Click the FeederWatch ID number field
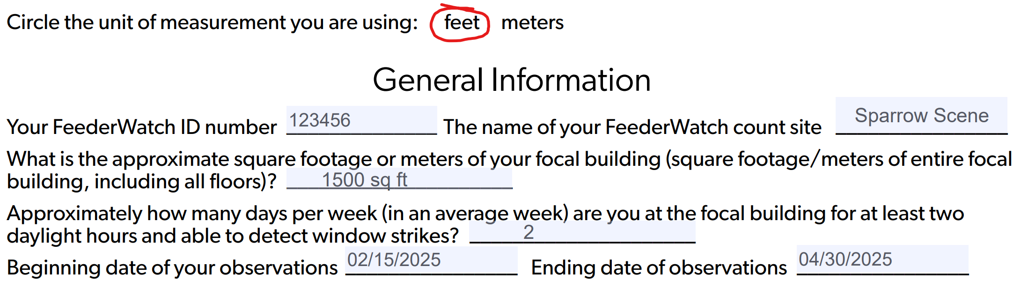Viewport: 1021px width, 296px height. [x=361, y=120]
